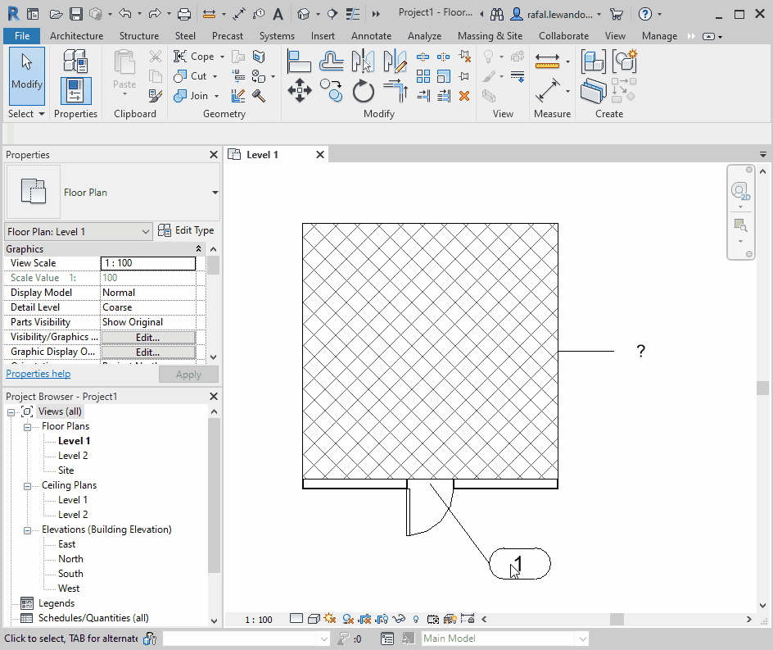Select the Create Assembly icon
Screen dimensions: 773x650
pos(593,61)
